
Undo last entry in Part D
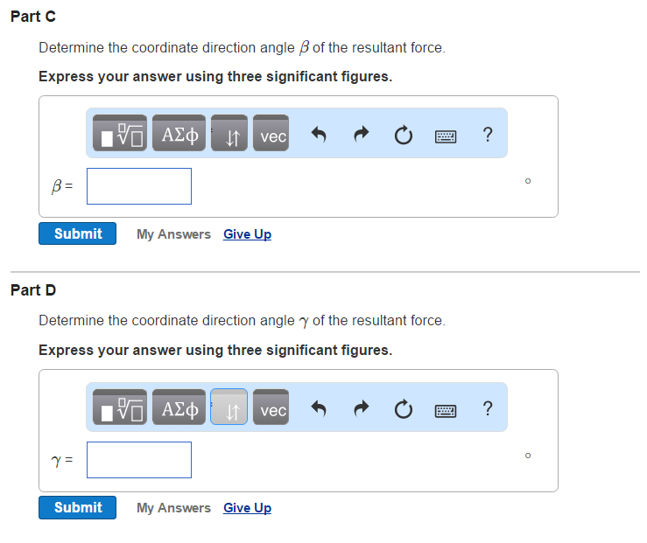[319, 408]
